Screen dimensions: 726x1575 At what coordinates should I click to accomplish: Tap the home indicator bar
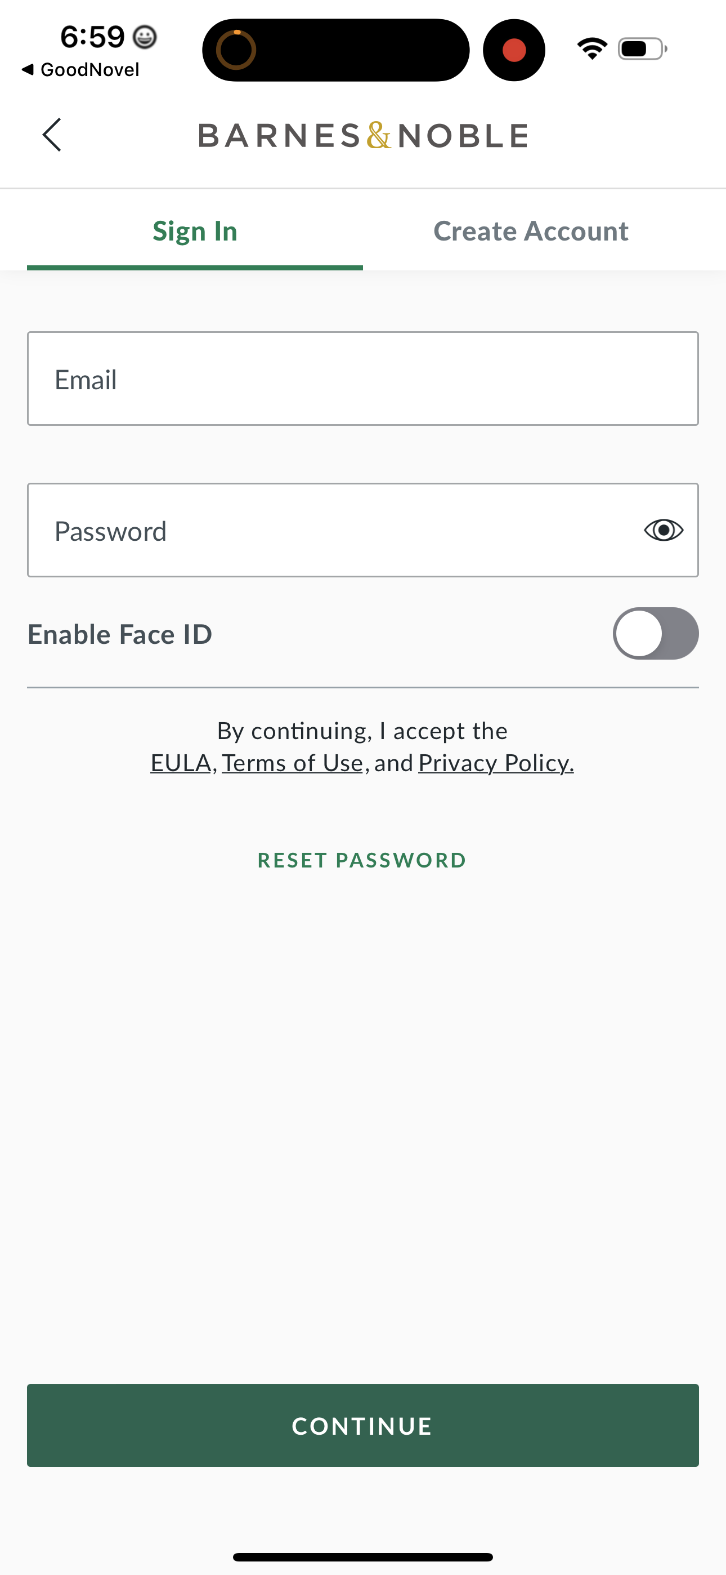coord(363,1556)
